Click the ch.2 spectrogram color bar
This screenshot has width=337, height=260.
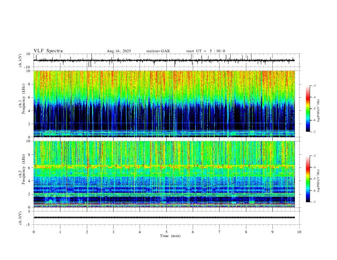click(308, 179)
